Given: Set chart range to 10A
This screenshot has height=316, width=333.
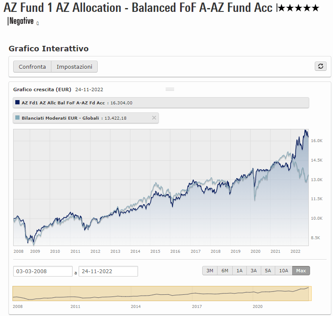Looking at the screenshot, I should click(283, 271).
